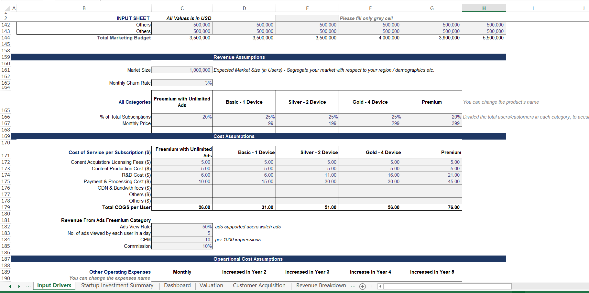The image size is (589, 293).
Task: Select the Select All corner triangle
Action: click(8, 8)
